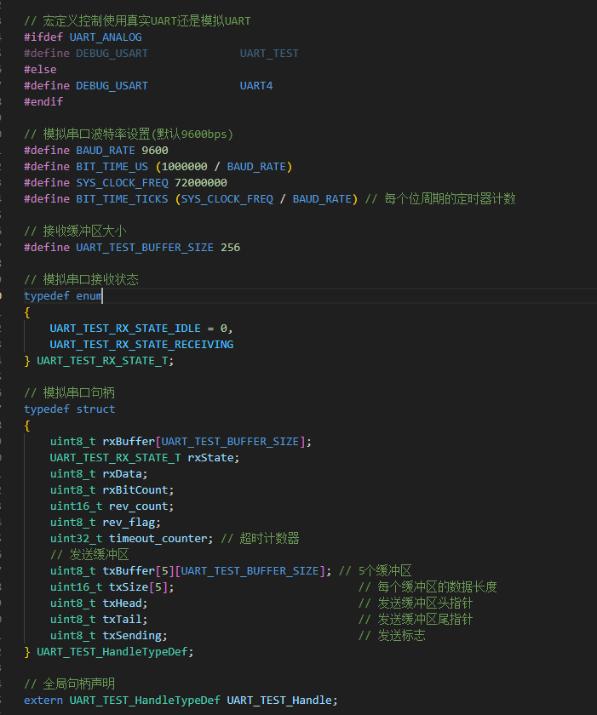The image size is (597, 715).
Task: Click the UART_TEST_Handle variable name
Action: click(x=279, y=701)
